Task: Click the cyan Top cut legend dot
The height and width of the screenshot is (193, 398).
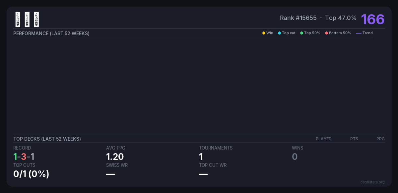Action: (x=279, y=33)
